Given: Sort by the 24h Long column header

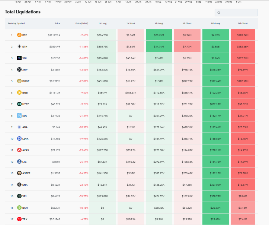Looking at the screenshot, I should 215,23.
